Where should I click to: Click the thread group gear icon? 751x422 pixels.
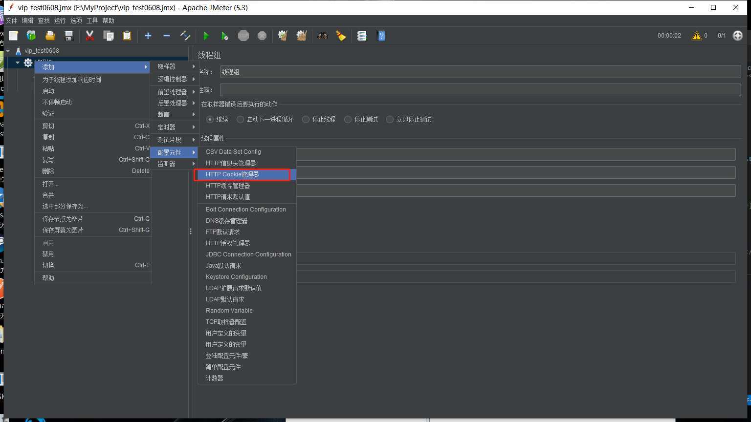pos(28,63)
